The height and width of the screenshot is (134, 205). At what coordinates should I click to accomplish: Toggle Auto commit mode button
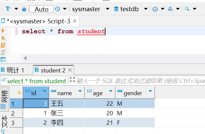point(41,9)
